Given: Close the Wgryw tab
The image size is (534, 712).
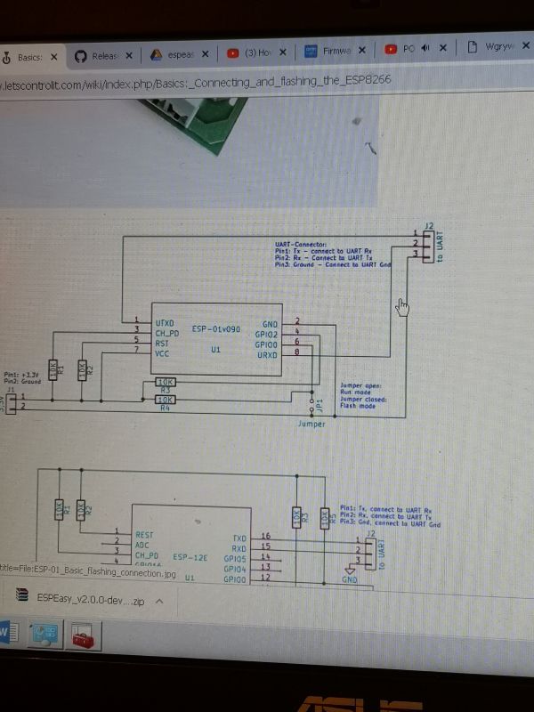Looking at the screenshot, I should pos(526,45).
